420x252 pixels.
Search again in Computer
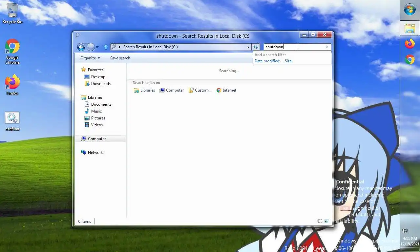[x=172, y=90]
